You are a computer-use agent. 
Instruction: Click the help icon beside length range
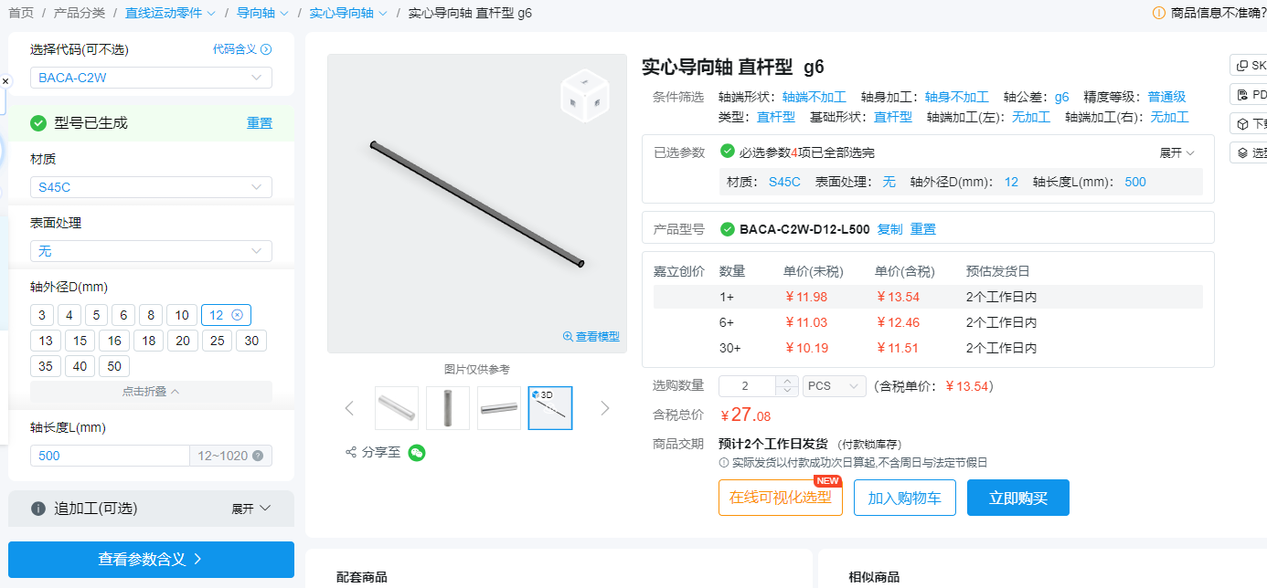coord(258,456)
